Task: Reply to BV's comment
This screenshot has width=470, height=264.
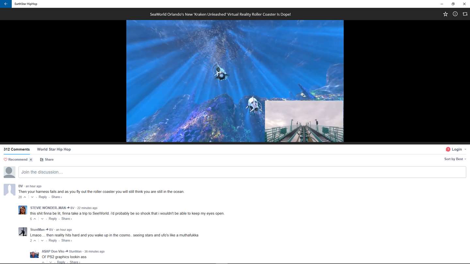Action: coord(43,197)
